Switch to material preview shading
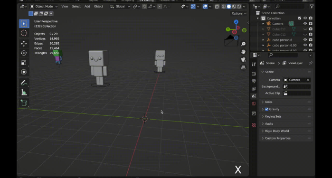This screenshot has height=178, width=332. click(x=234, y=7)
